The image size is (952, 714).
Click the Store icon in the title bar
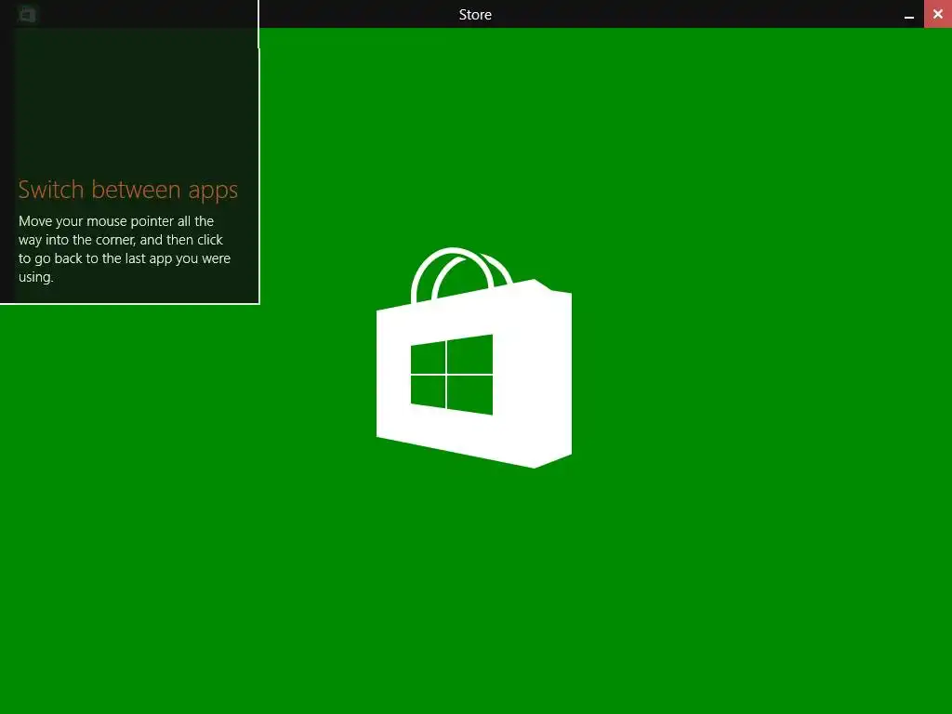27,14
